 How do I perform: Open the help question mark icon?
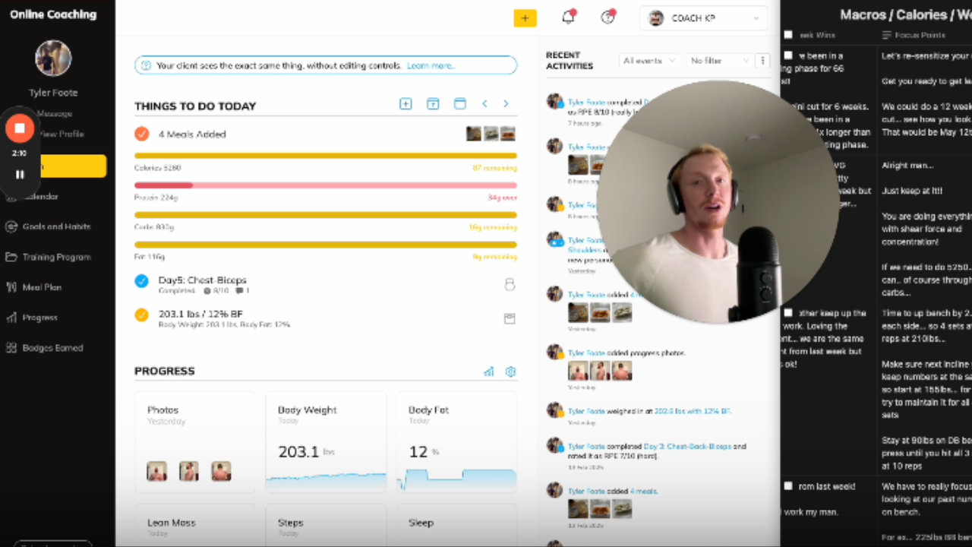[607, 17]
